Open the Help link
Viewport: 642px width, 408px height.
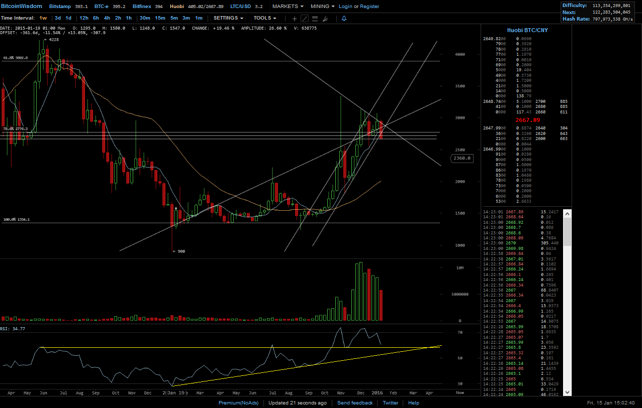coord(414,403)
